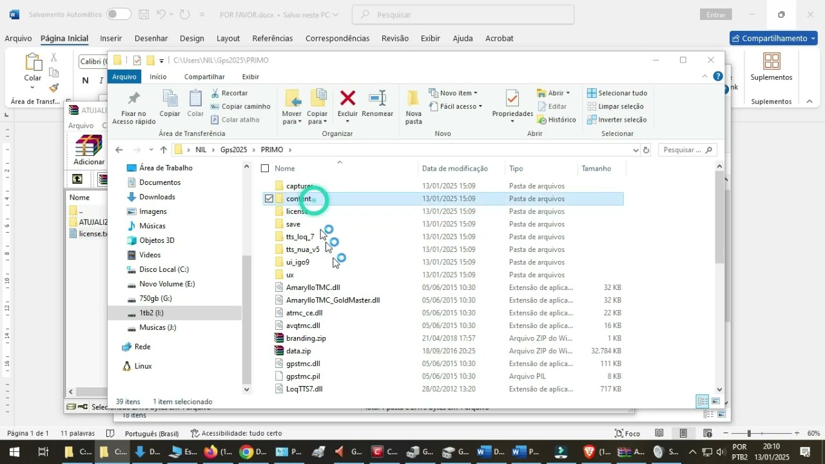This screenshot has width=825, height=464.
Task: Open Word Foco mode in status bar
Action: (x=628, y=433)
